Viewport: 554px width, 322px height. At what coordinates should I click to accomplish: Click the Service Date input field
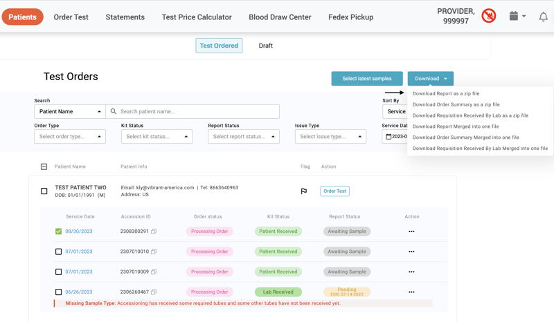click(395, 137)
